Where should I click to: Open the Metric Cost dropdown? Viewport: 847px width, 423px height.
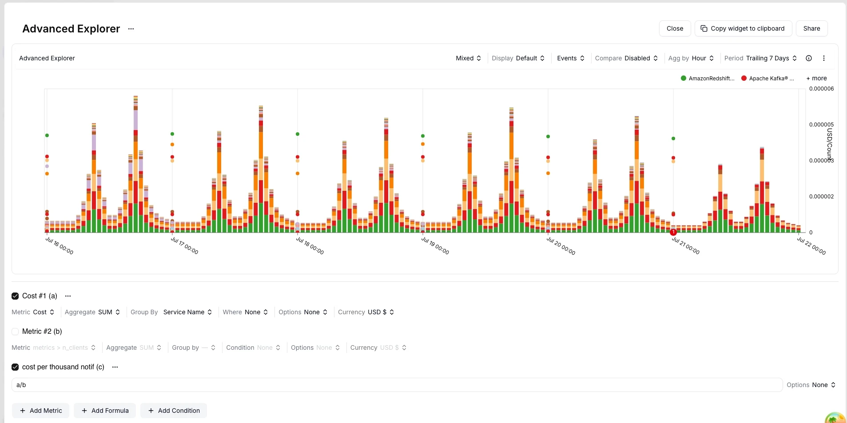pos(33,312)
